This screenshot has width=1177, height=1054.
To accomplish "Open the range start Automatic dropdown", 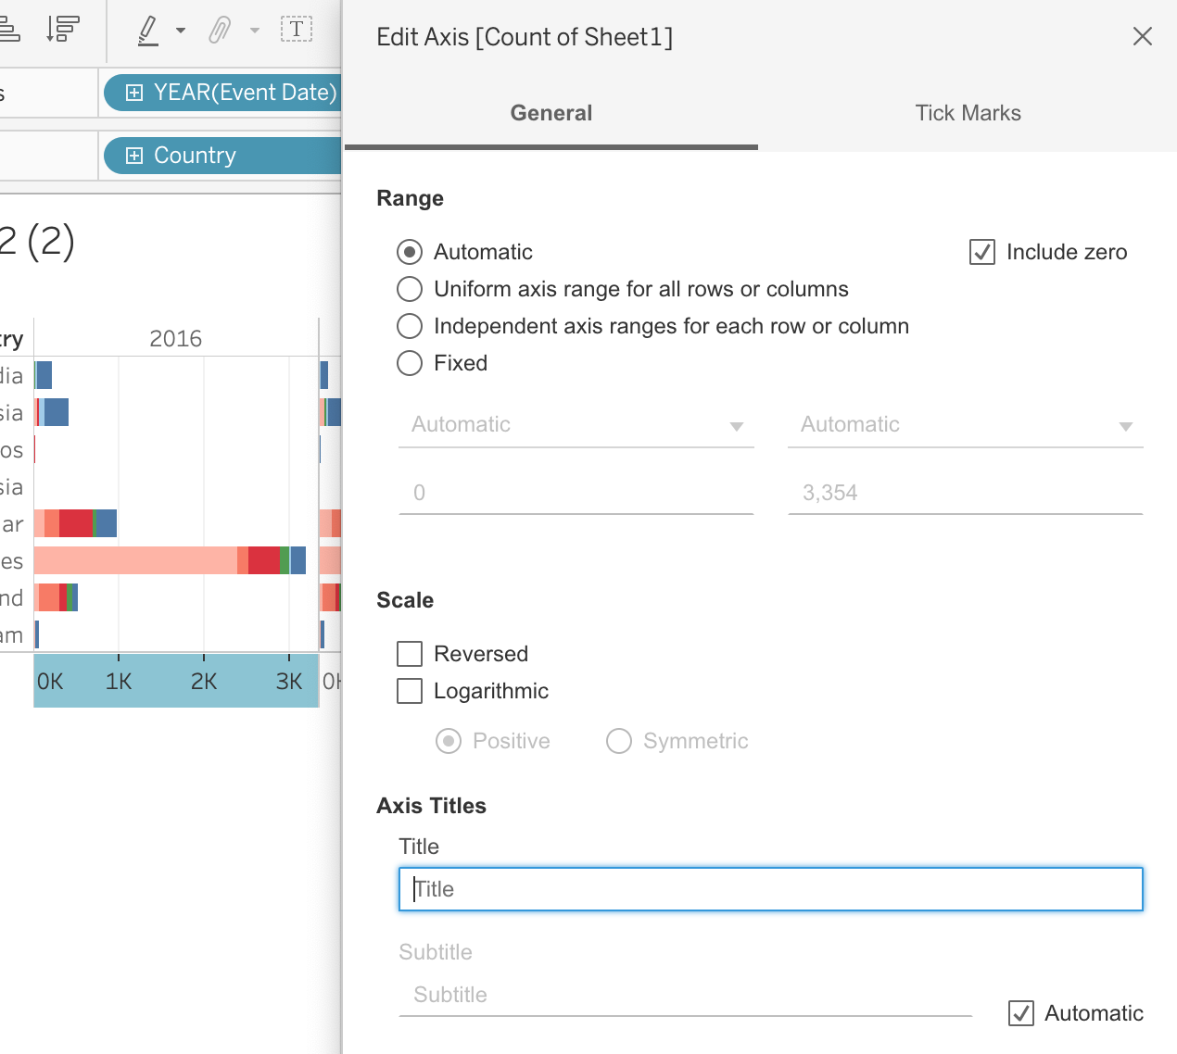I will [x=576, y=425].
